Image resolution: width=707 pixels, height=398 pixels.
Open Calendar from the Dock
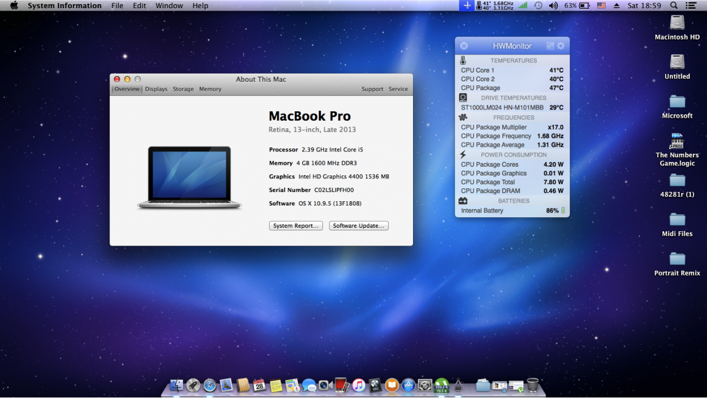[259, 385]
